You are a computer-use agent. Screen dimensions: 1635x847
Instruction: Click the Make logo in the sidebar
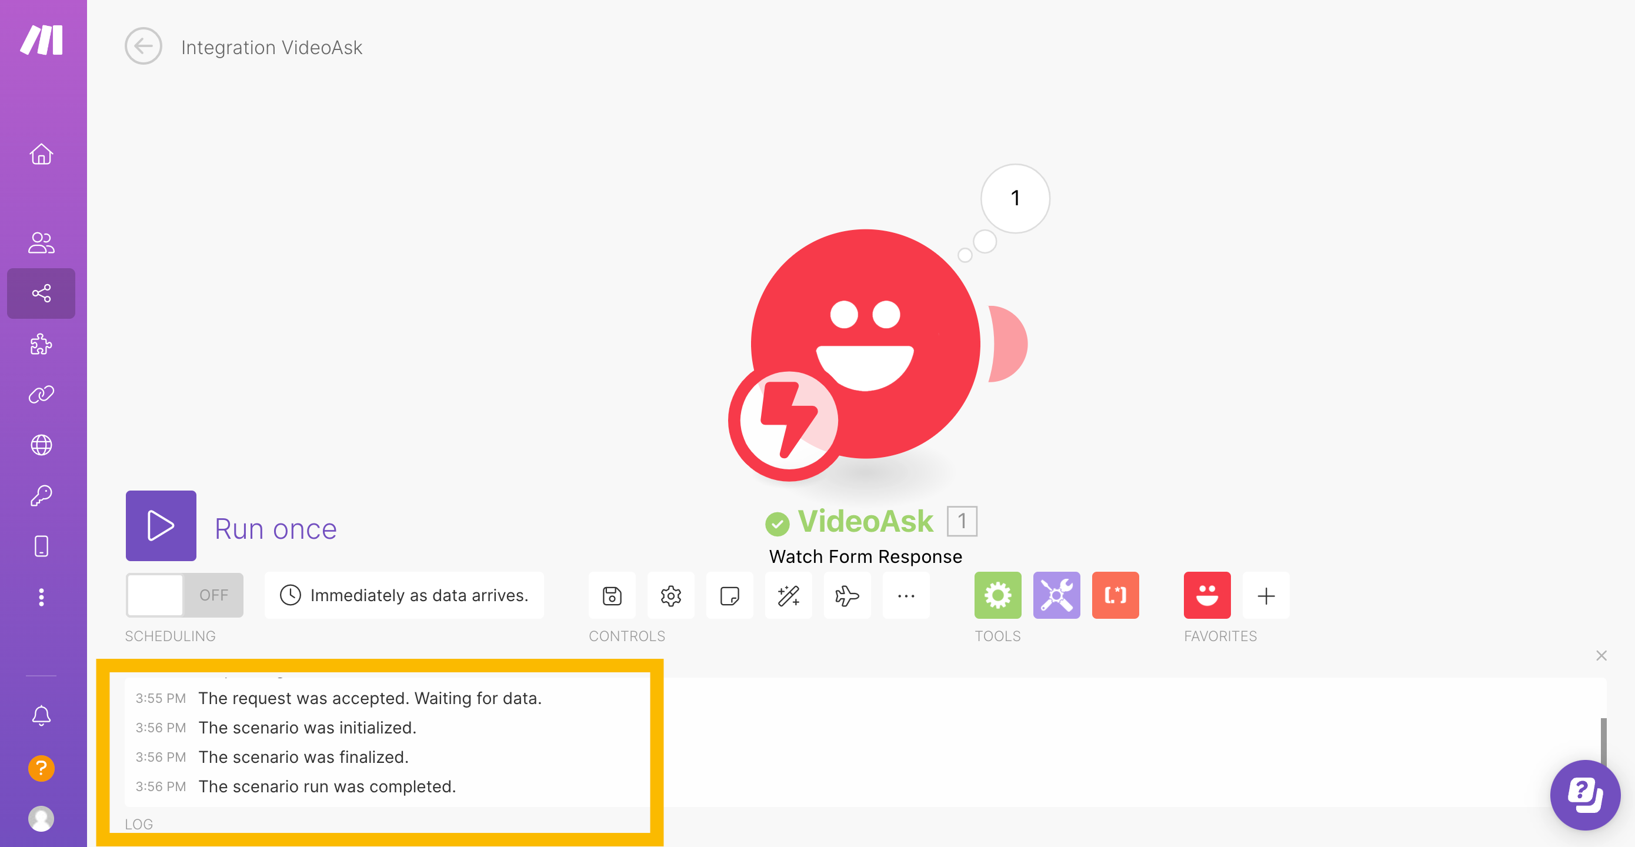click(41, 40)
